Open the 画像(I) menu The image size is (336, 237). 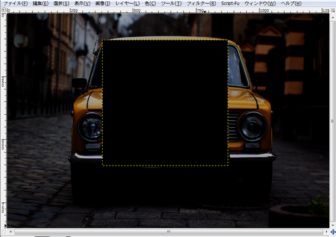[x=103, y=4]
